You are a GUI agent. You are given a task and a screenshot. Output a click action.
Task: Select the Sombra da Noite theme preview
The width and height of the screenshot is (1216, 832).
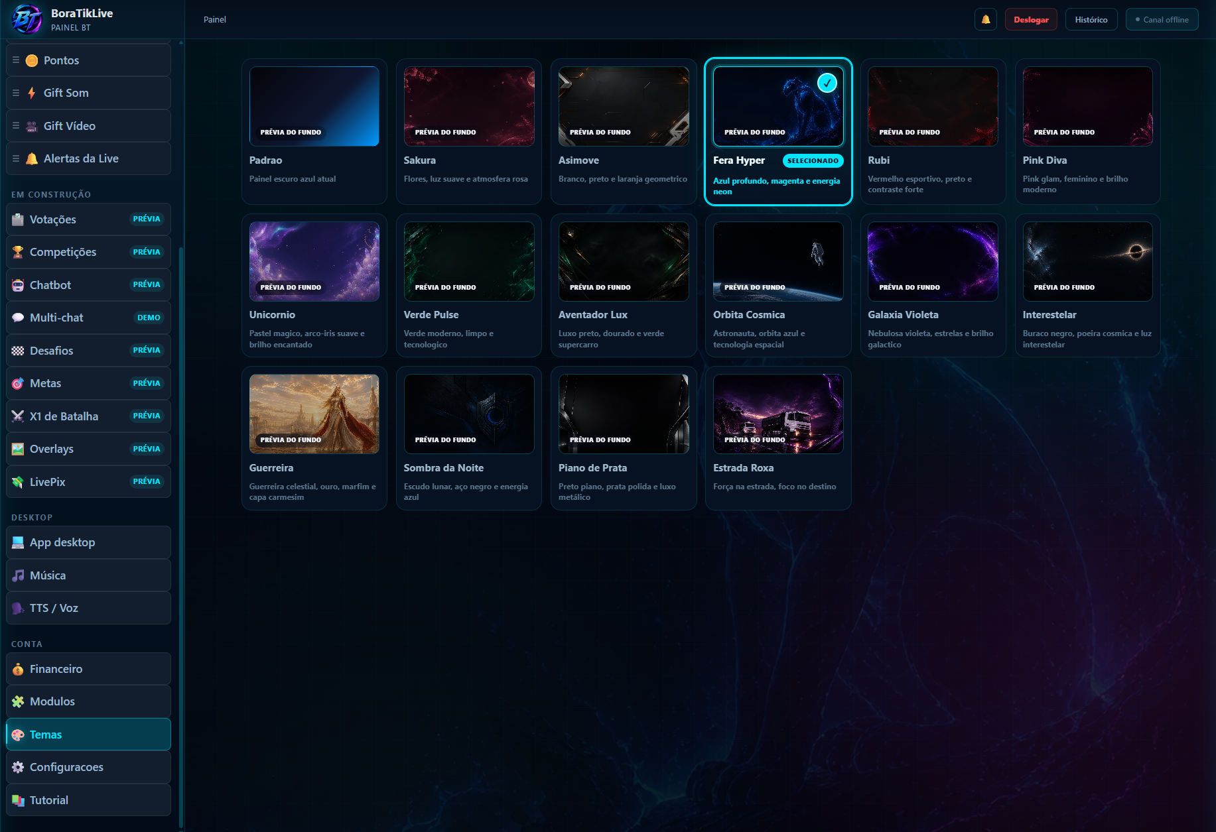click(x=469, y=414)
